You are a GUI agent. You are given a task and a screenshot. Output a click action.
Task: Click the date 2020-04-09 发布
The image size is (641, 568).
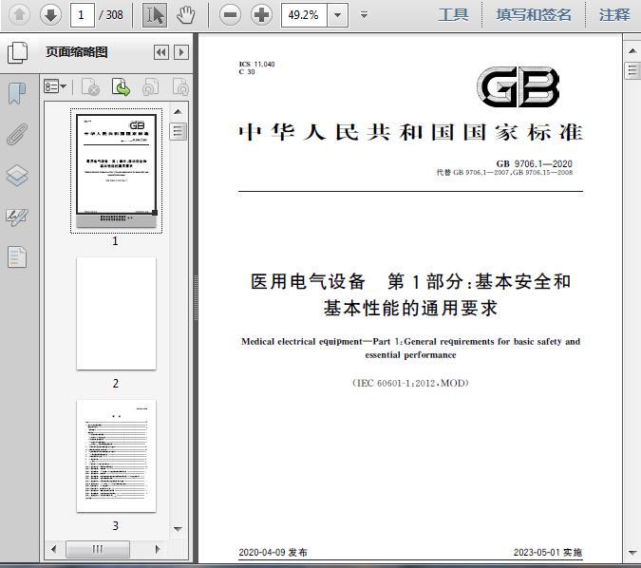coord(273,552)
